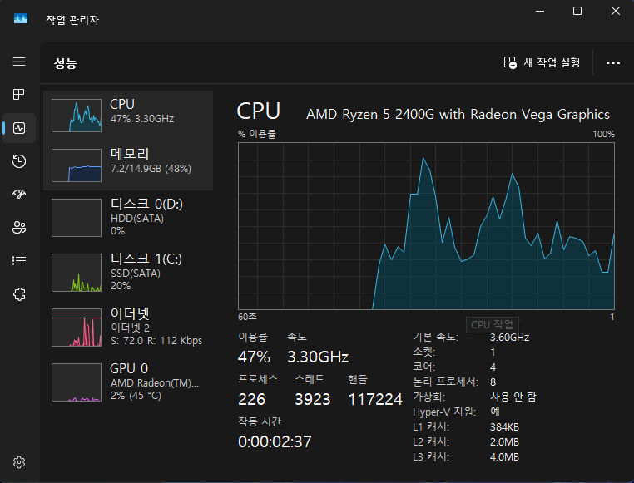Select the Performance page icon
634x483 pixels.
coord(19,128)
